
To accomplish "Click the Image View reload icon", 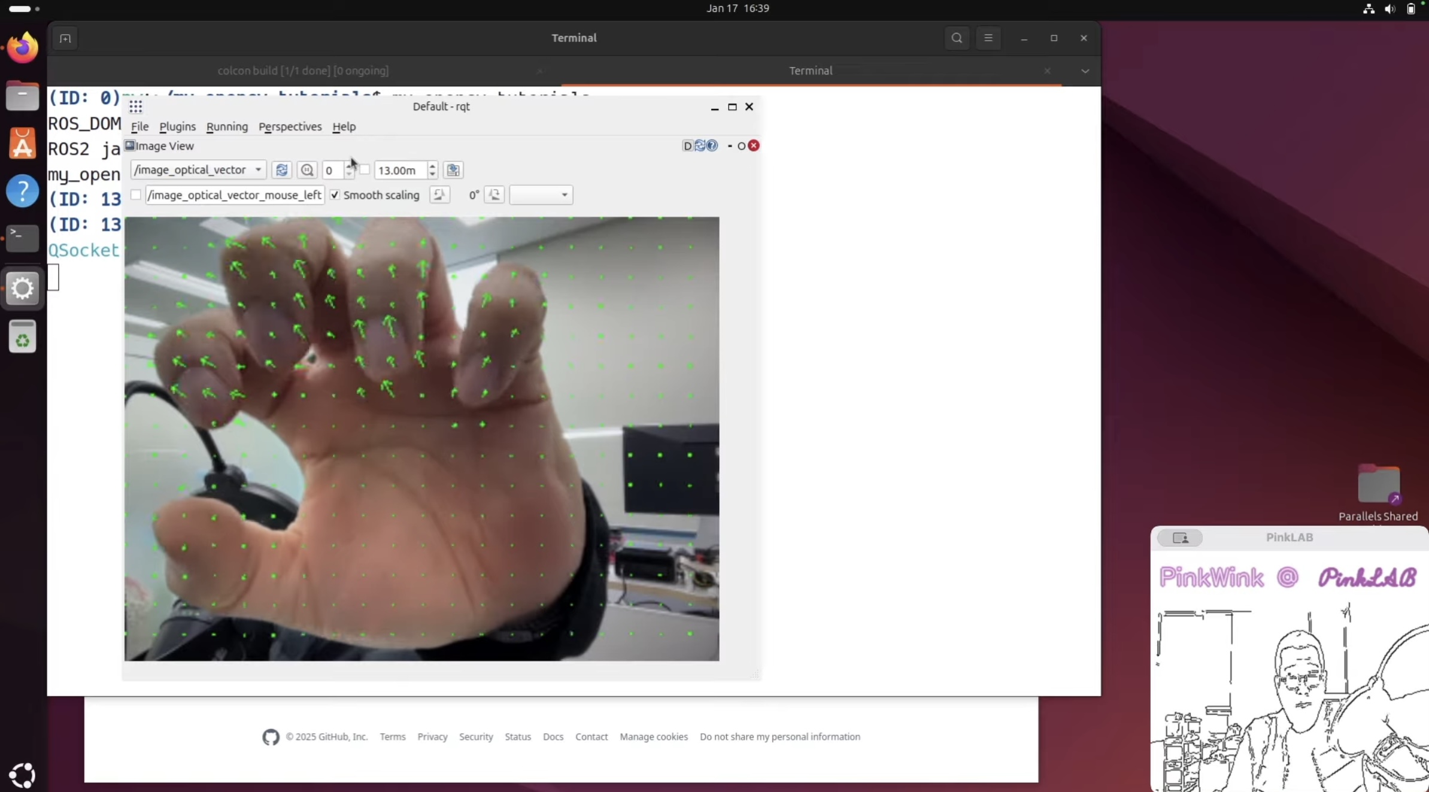I will tap(700, 145).
